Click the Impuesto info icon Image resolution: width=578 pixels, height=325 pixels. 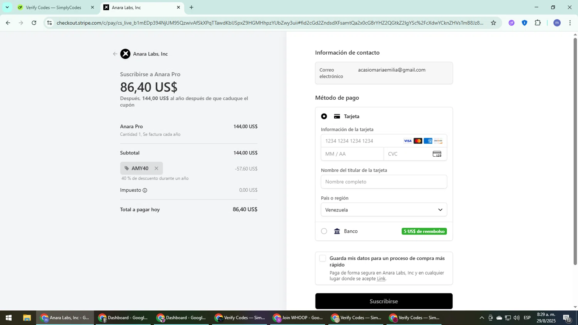pyautogui.click(x=145, y=190)
